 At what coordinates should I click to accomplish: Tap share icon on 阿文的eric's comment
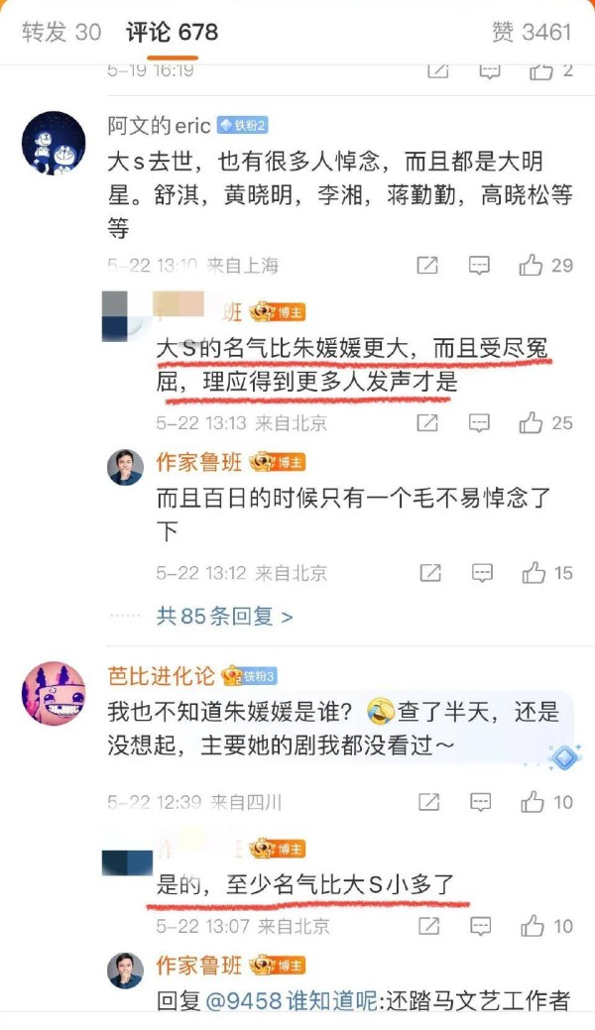(x=427, y=266)
